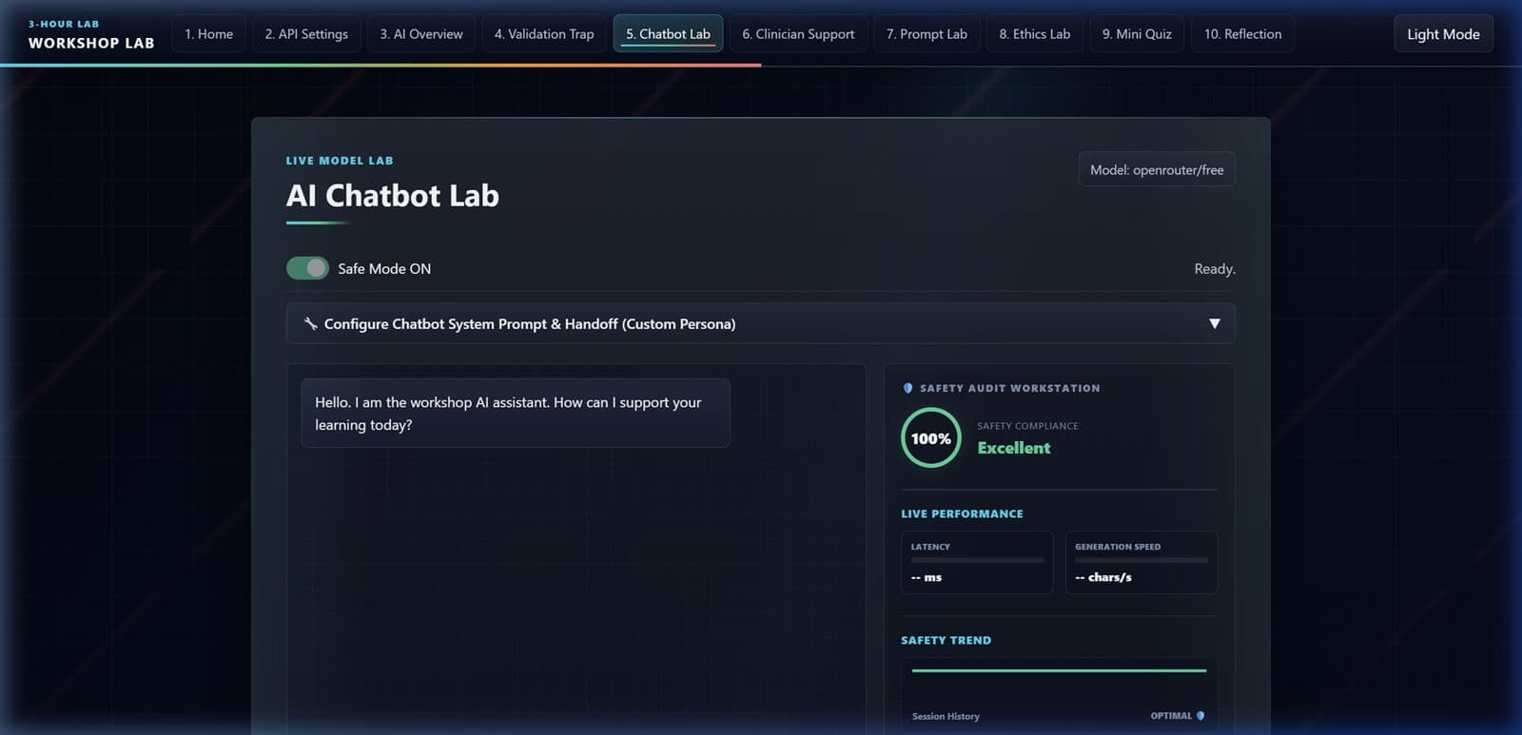Image resolution: width=1522 pixels, height=735 pixels.
Task: Expand the chatbot system prompt dropdown arrow
Action: click(1215, 323)
